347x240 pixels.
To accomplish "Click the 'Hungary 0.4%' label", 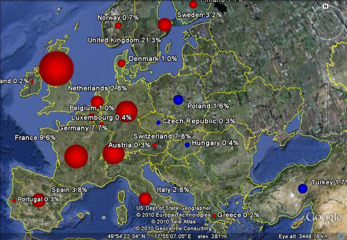I will point(215,143).
